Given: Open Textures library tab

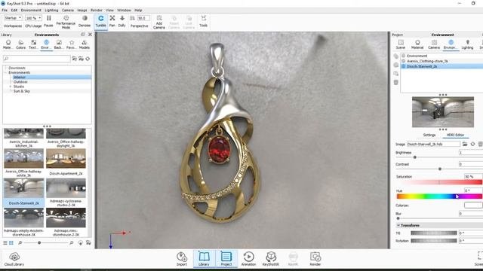Looking at the screenshot, I should tap(33, 44).
